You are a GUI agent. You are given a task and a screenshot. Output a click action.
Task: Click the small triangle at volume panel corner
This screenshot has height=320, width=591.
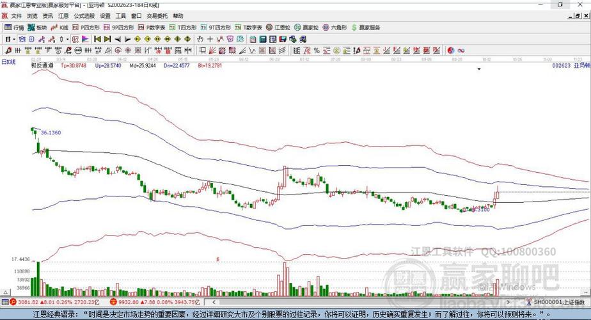(x=5, y=292)
